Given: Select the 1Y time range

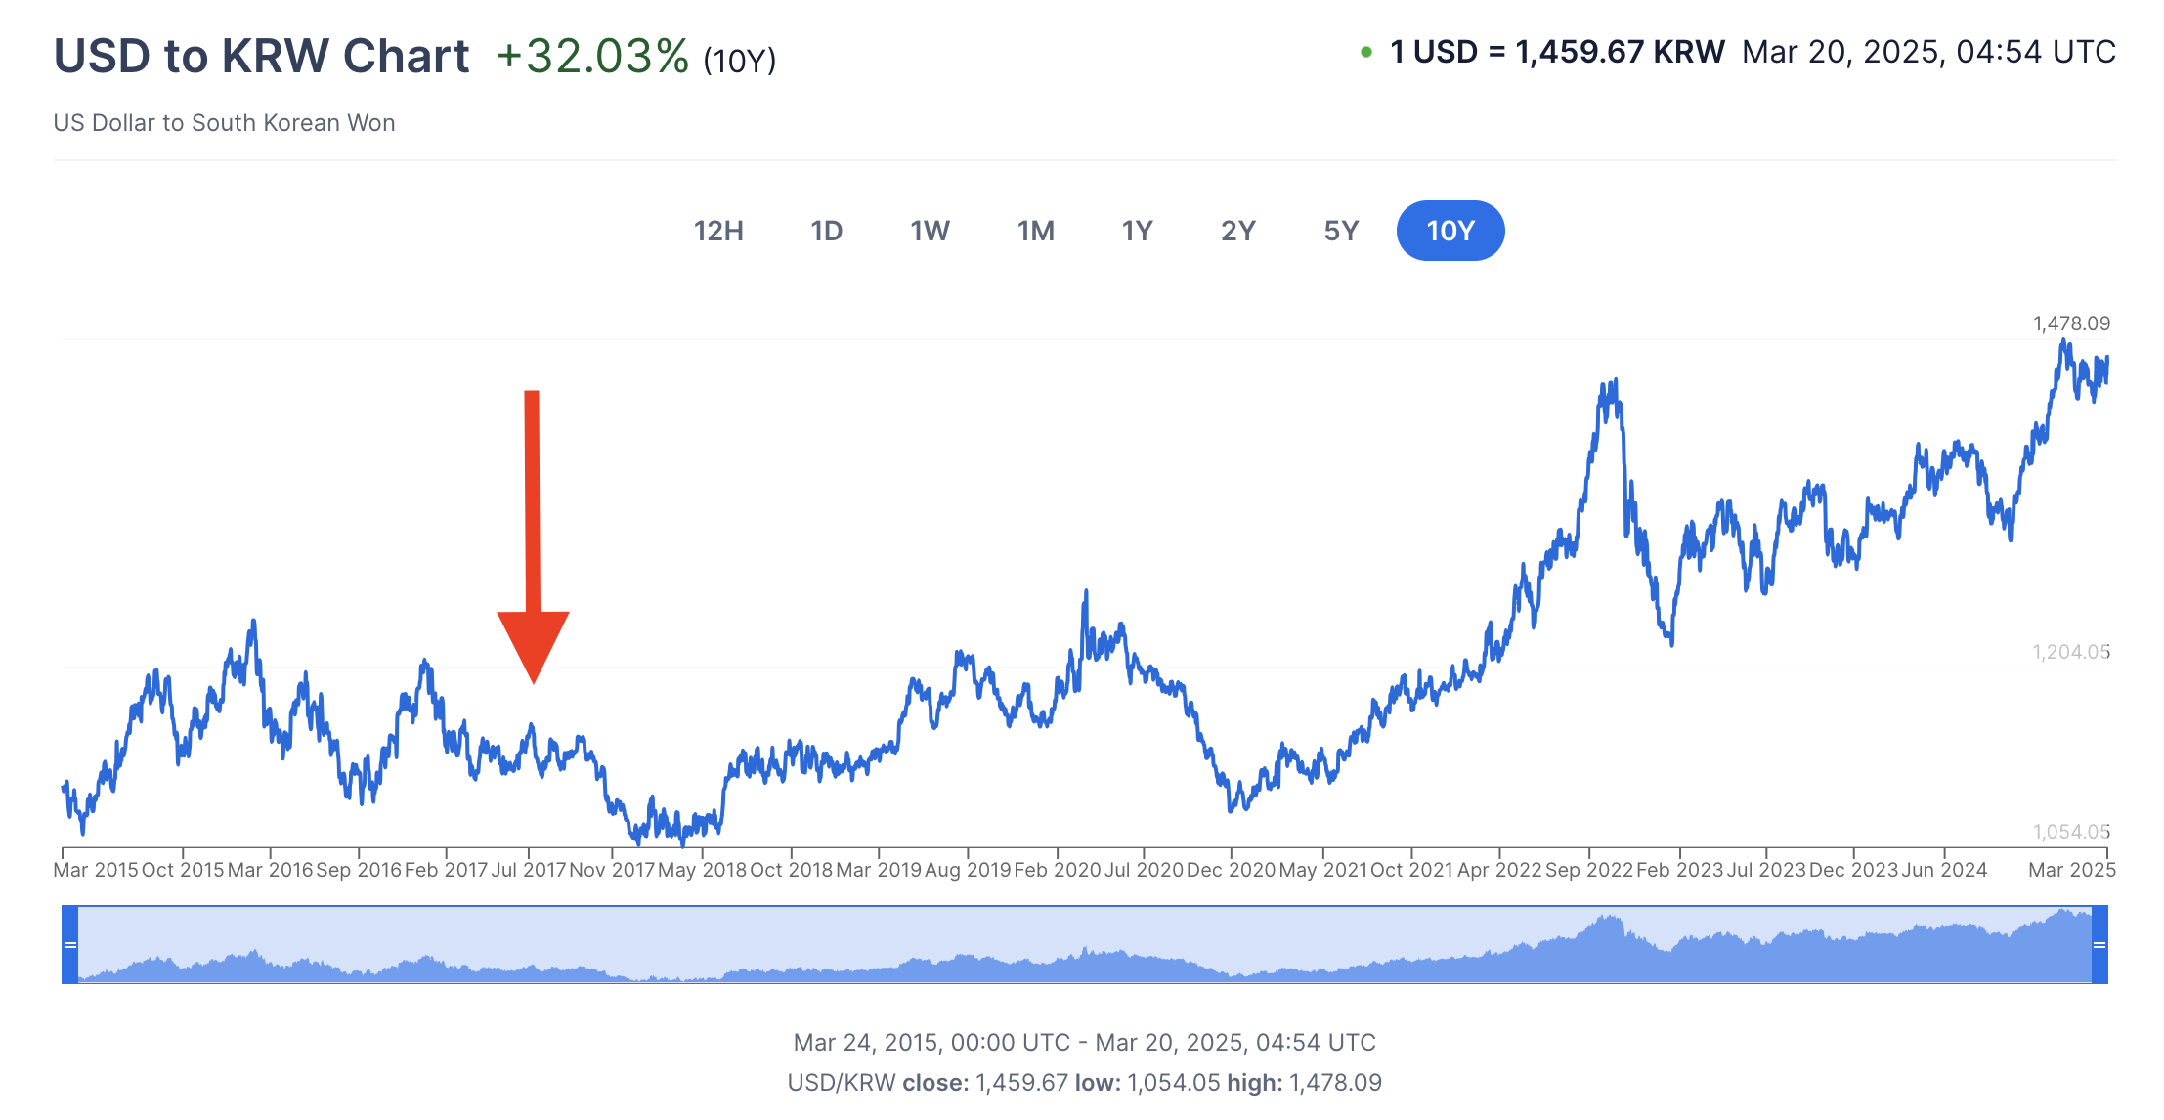Looking at the screenshot, I should click(x=1137, y=231).
